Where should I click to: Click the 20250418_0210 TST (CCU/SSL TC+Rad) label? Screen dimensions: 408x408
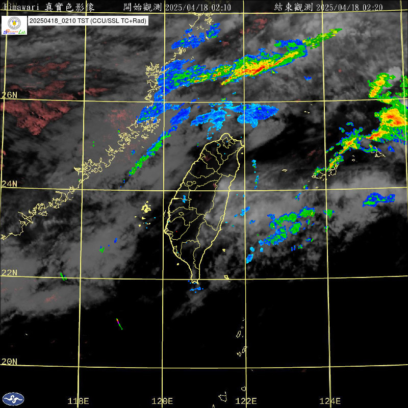tap(88, 21)
